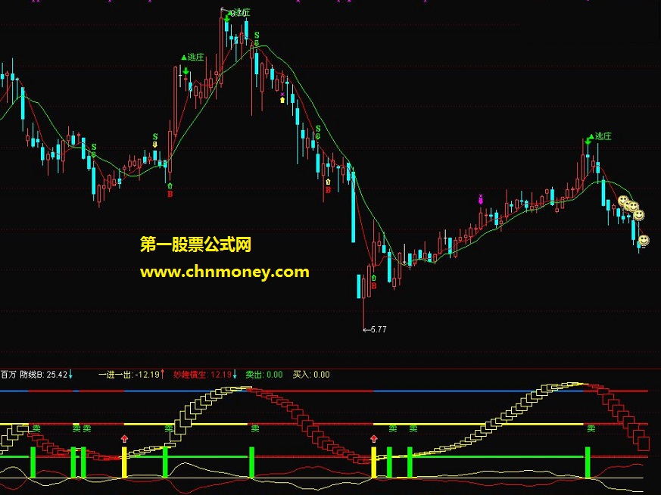
Task: Click the 一进一出: -12.19 indicator readout
Action: tap(129, 375)
